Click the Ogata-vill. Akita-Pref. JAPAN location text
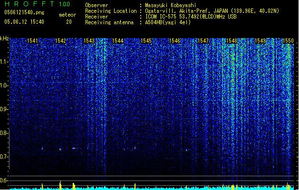 212,11
